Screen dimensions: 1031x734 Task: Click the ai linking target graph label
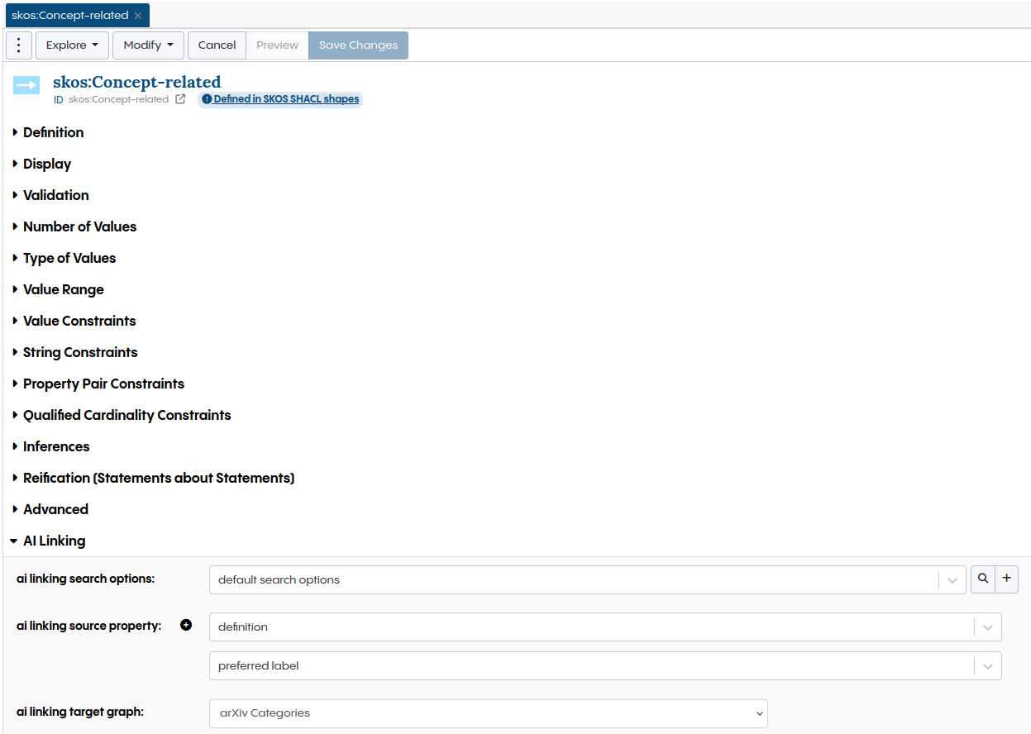(x=81, y=711)
